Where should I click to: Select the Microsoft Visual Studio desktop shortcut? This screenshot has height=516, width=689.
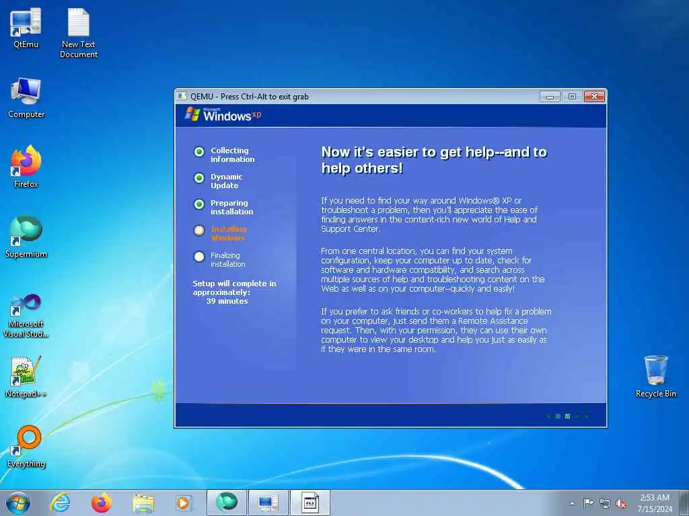pos(26,316)
